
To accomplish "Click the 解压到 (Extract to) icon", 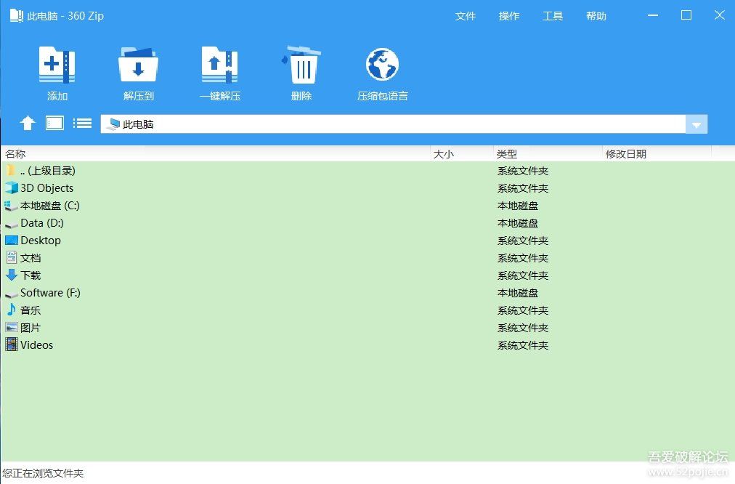I will [x=138, y=64].
